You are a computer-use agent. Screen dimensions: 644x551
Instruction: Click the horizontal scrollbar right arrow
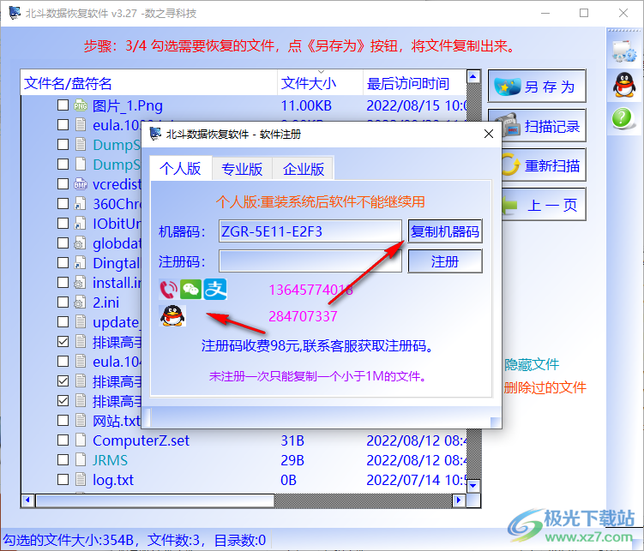click(459, 500)
